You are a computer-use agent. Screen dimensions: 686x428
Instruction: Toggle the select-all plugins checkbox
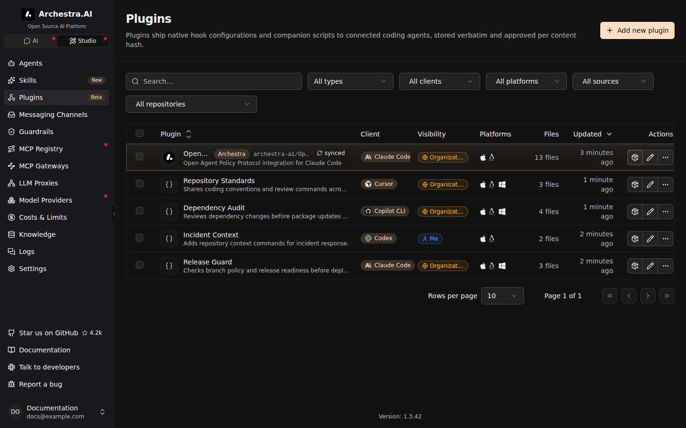coord(140,133)
